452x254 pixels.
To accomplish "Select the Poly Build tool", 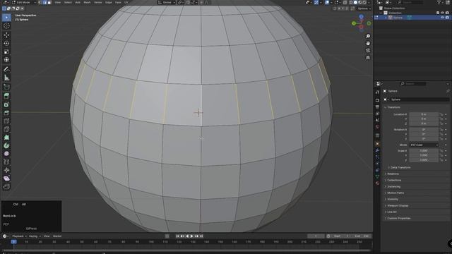I will tap(6, 138).
